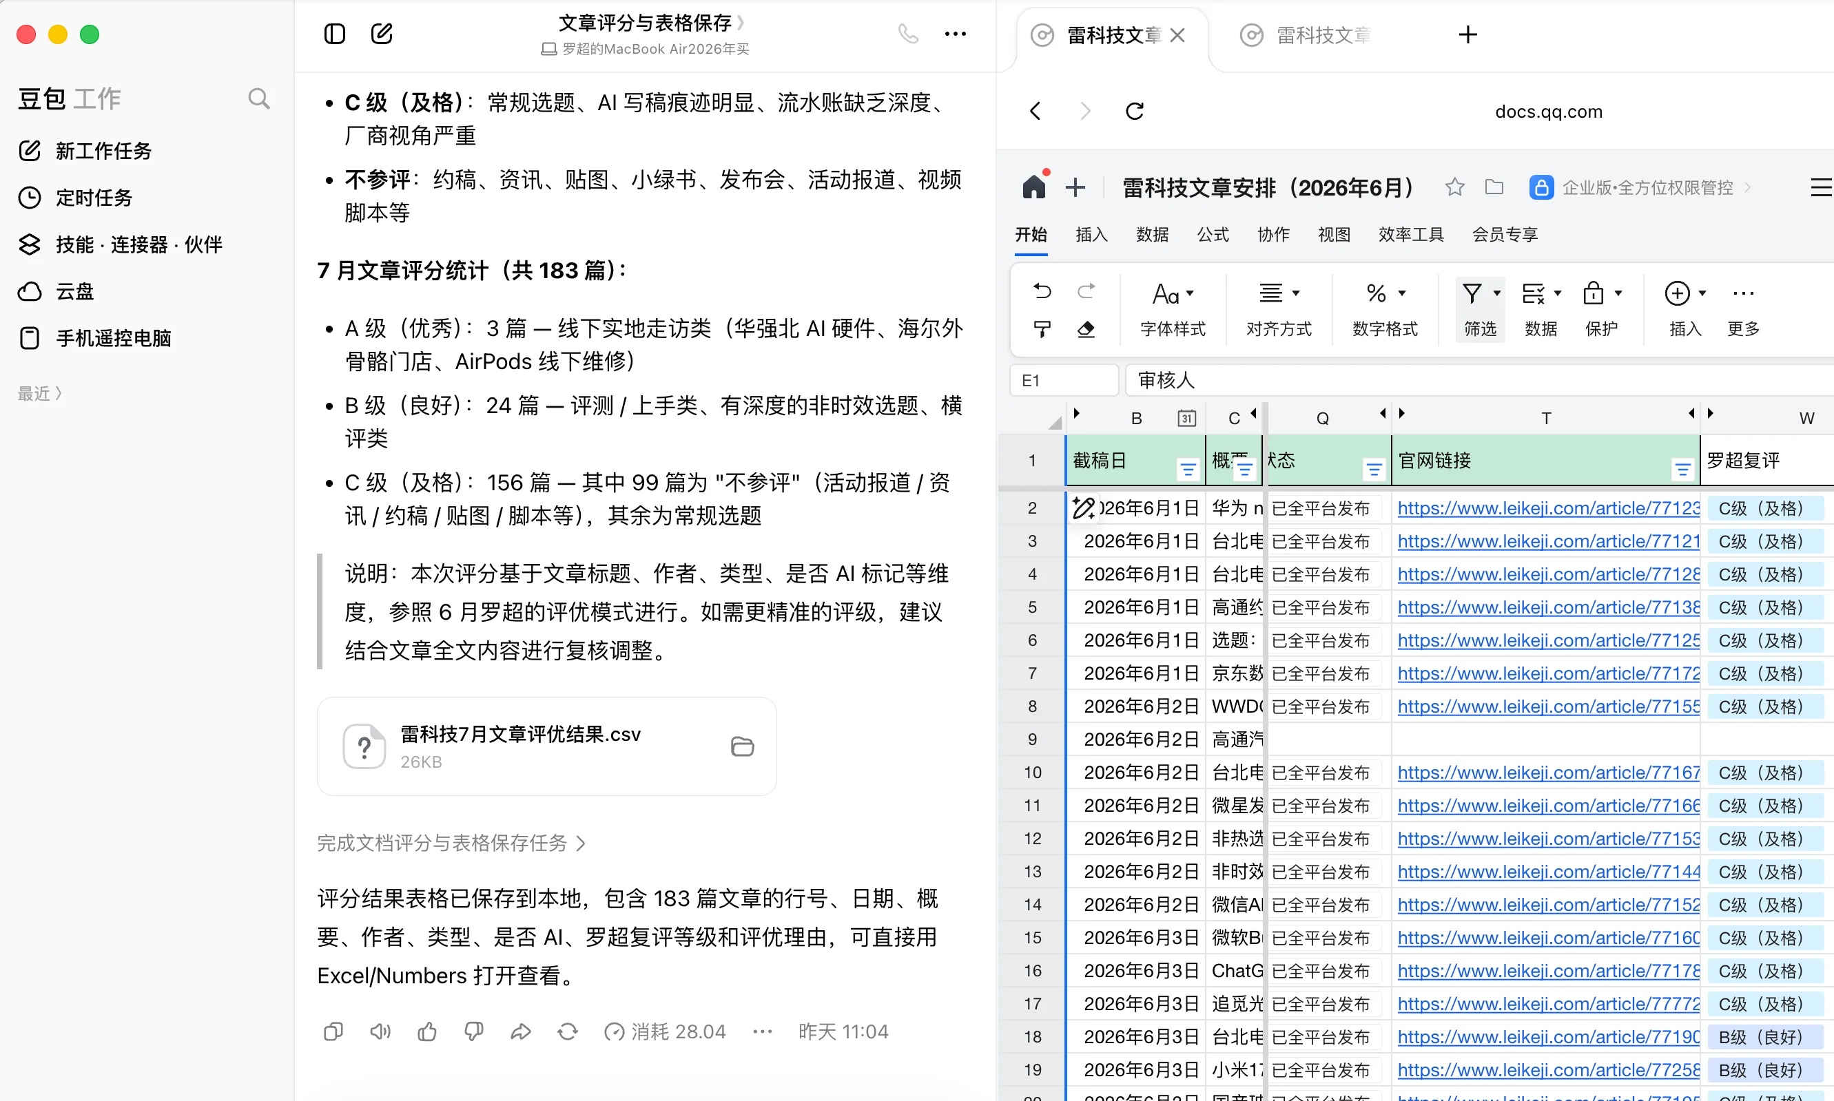Show 更多 toolbar options
Screen dimensions: 1834x1101
pos(1742,309)
